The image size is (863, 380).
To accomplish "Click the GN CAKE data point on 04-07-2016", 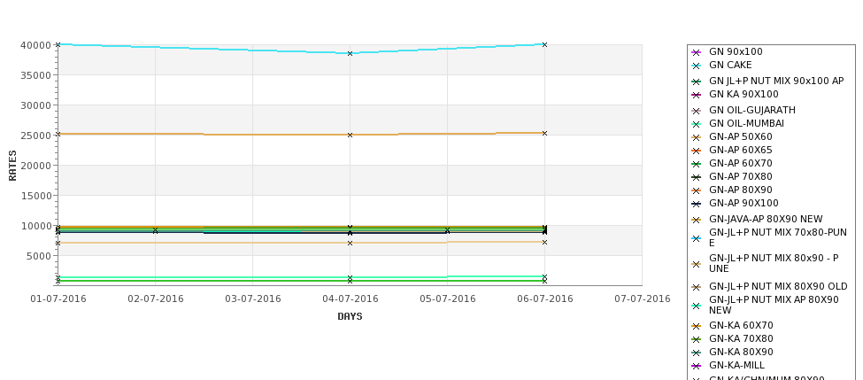I will [350, 53].
